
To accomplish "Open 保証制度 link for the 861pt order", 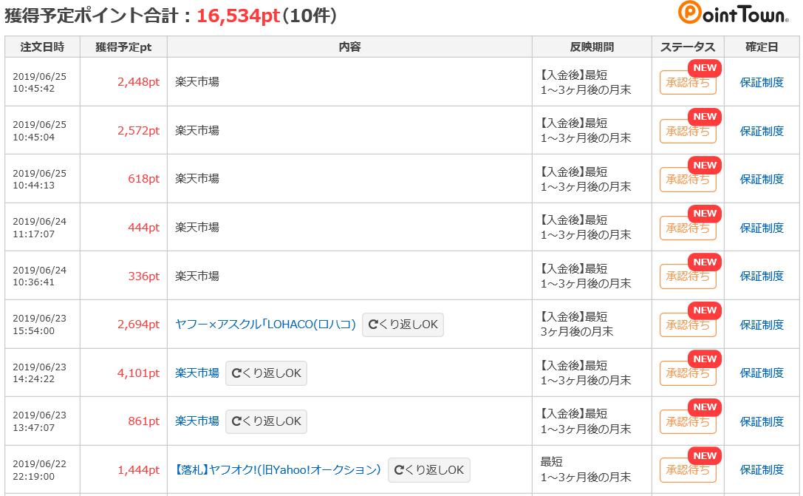I will tap(762, 421).
